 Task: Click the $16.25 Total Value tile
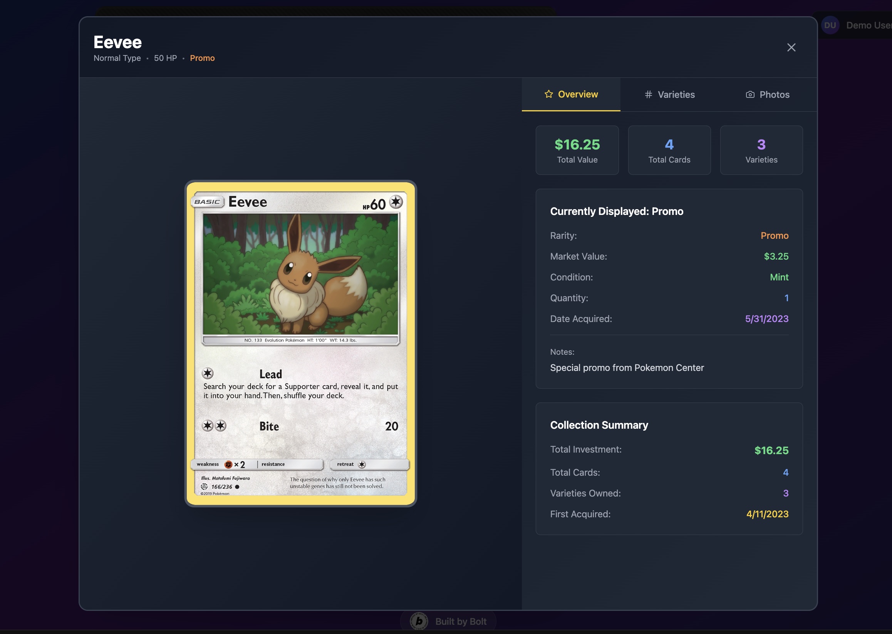pyautogui.click(x=577, y=150)
